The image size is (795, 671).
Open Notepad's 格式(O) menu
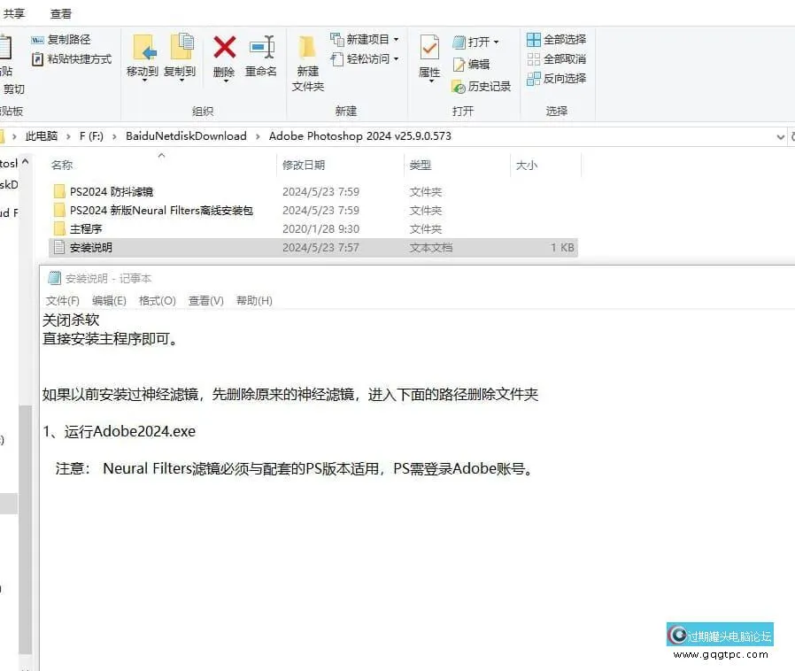click(157, 300)
